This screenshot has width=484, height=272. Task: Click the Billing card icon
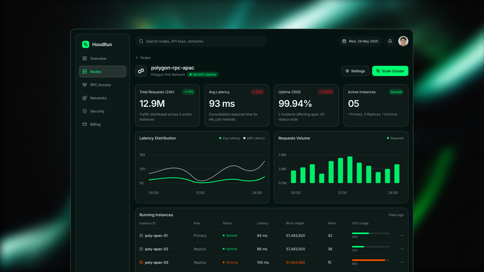coord(85,124)
